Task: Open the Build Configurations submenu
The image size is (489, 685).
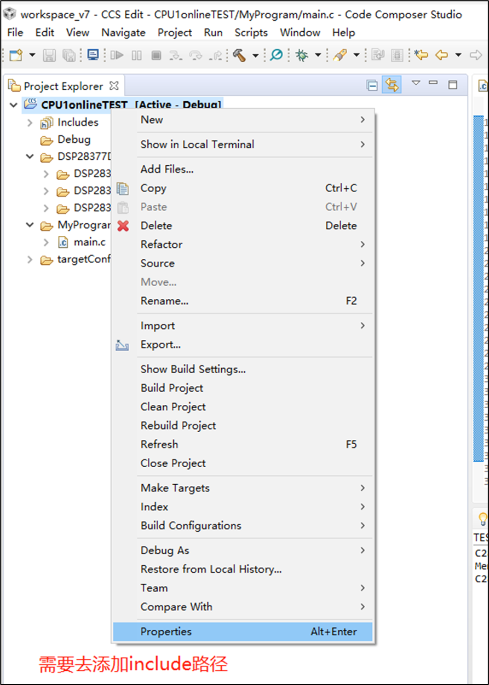Action: [243, 526]
